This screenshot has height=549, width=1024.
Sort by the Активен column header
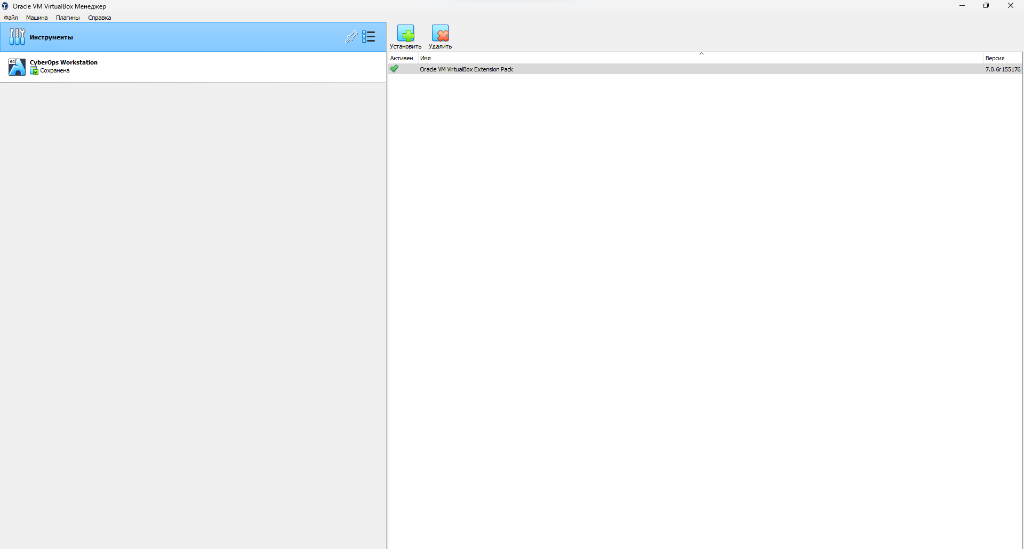[403, 58]
